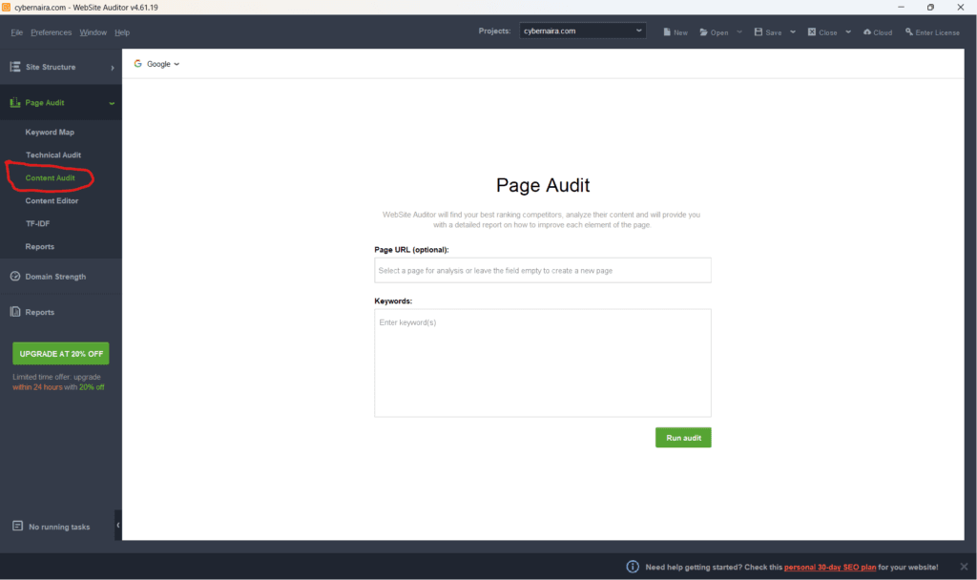This screenshot has height=580, width=977.
Task: Open the Preferences menu
Action: [52, 32]
